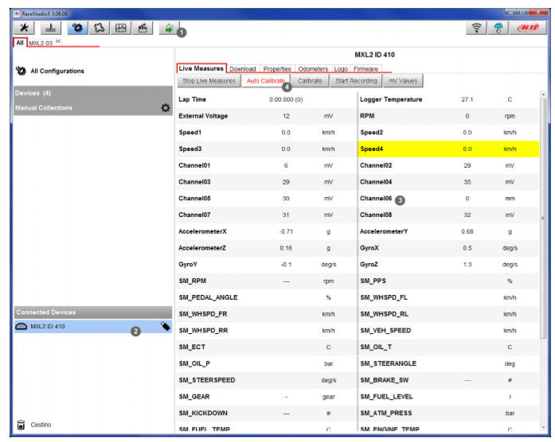This screenshot has width=555, height=442.
Task: Open the Properties tab
Action: tap(277, 69)
